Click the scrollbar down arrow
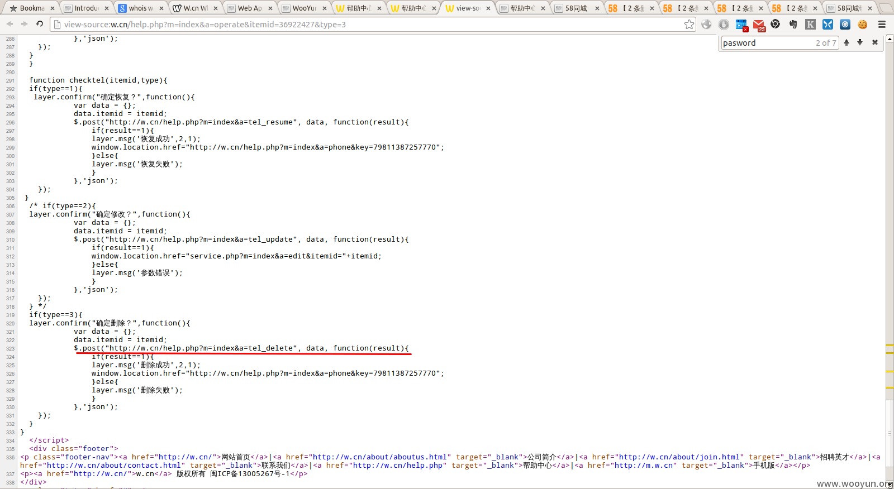The width and height of the screenshot is (894, 489). [890, 485]
